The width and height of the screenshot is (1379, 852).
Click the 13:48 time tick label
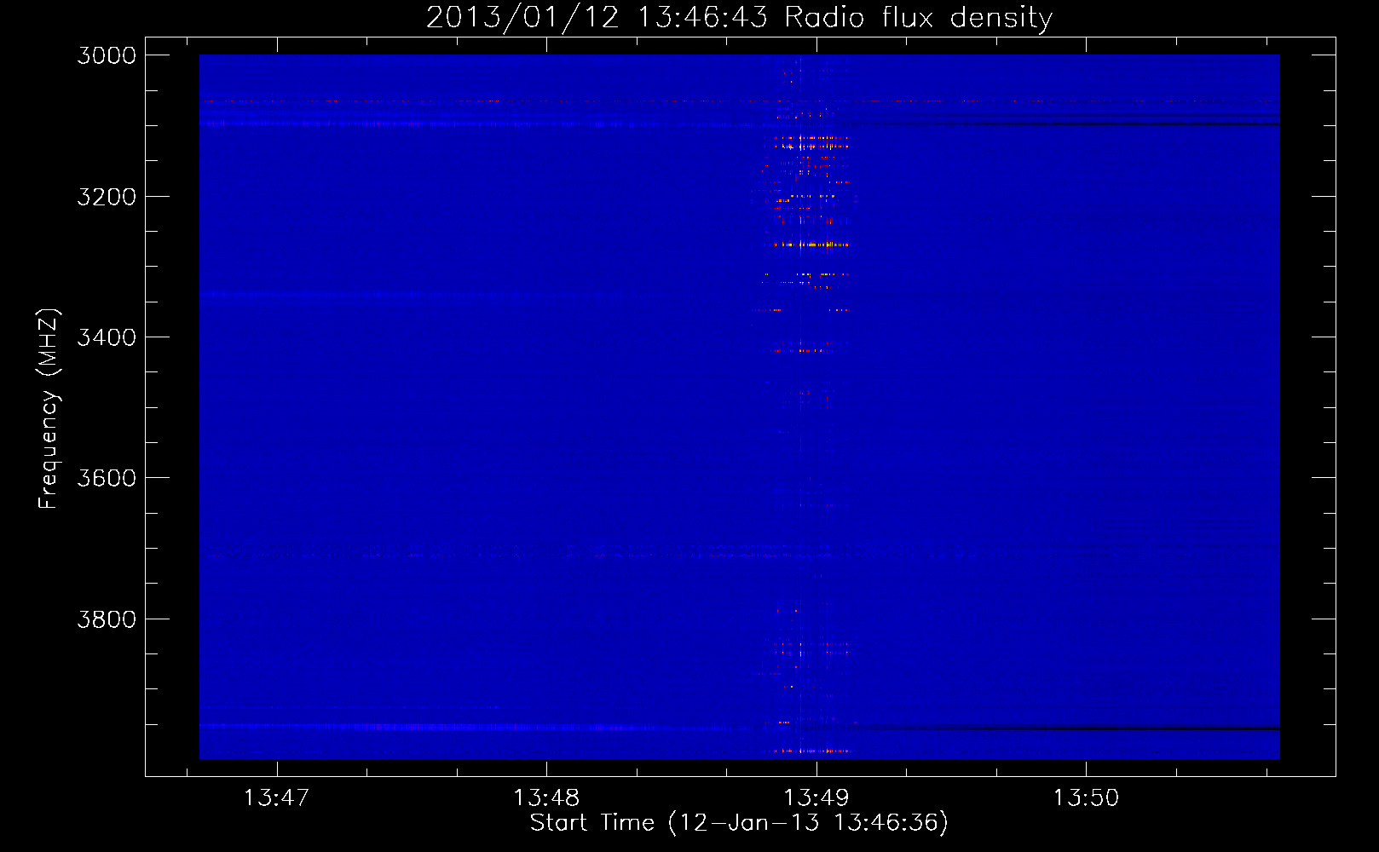pos(546,797)
